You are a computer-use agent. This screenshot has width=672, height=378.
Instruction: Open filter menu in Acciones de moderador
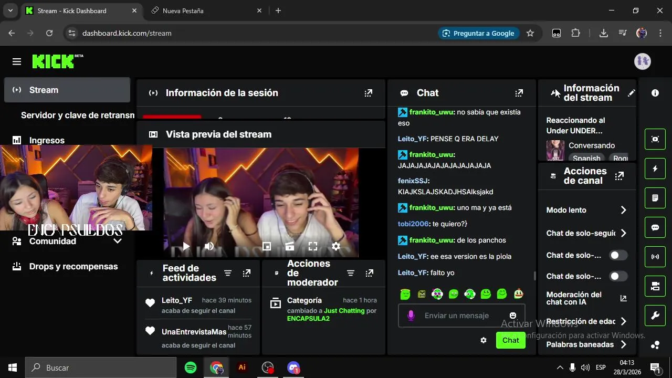pyautogui.click(x=351, y=273)
